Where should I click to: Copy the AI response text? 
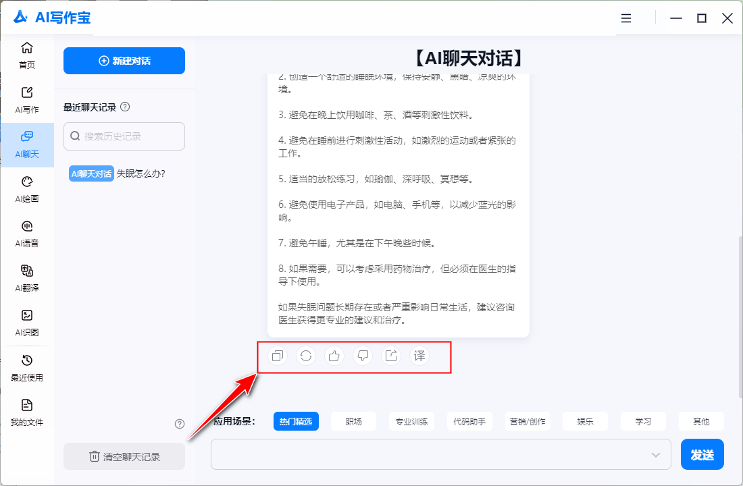coord(277,356)
